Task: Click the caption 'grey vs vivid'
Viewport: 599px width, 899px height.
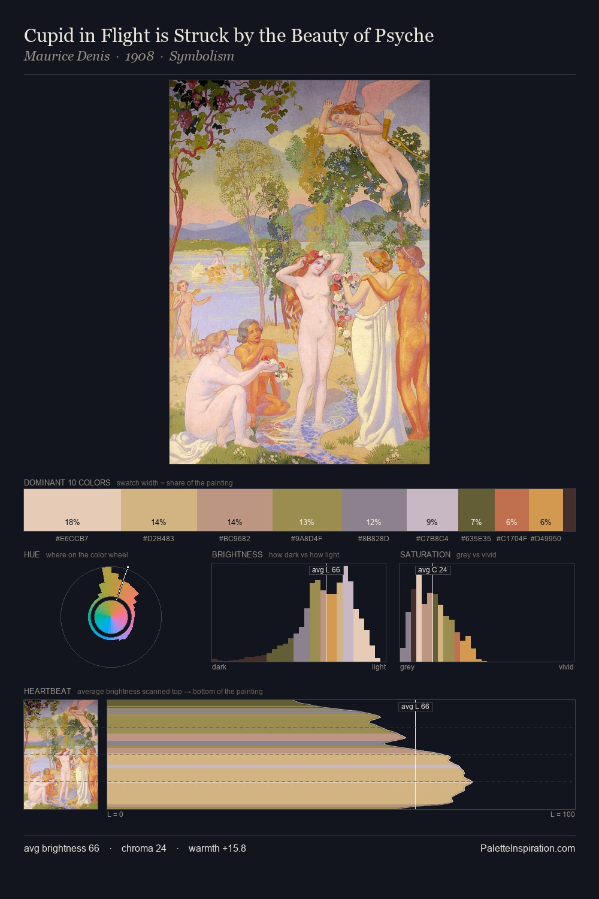Action: click(x=476, y=555)
